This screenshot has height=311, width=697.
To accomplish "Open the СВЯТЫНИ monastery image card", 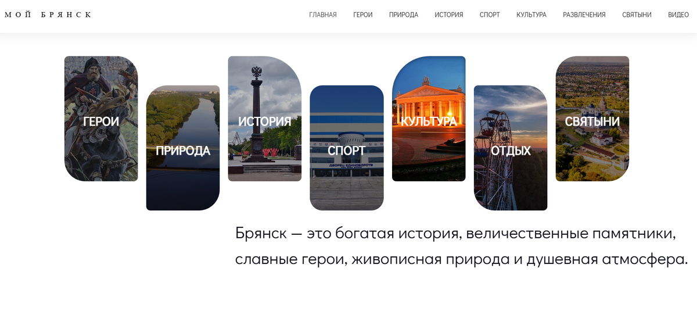I will (592, 119).
